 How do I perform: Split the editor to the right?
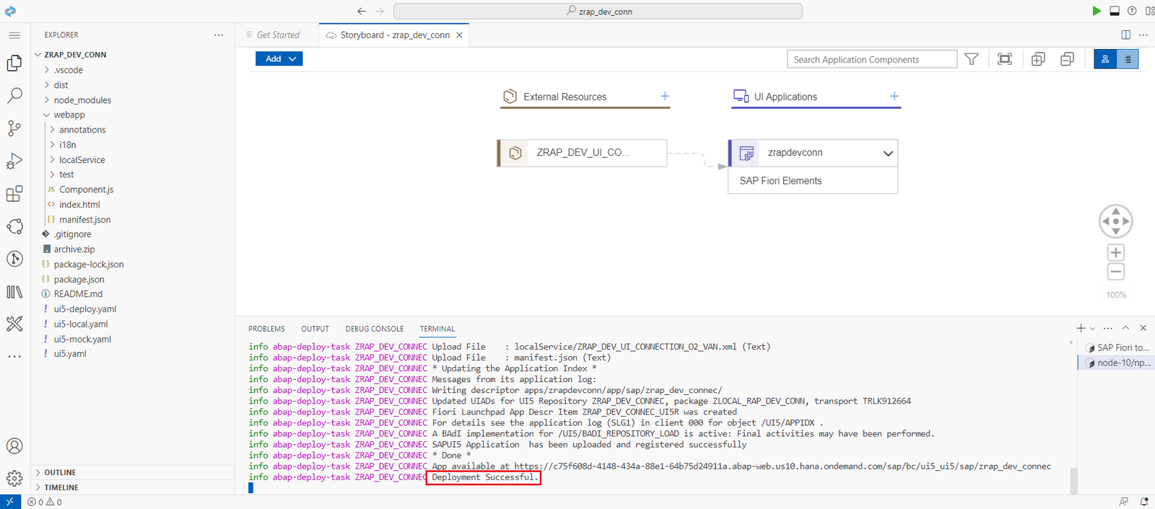click(x=1126, y=35)
